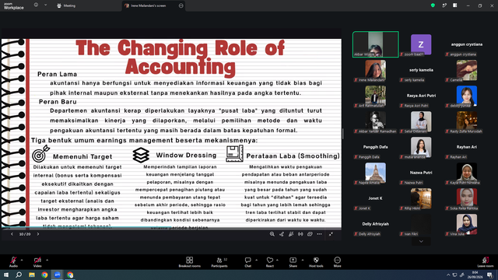Select Rayhan Ari participant tile

(x=467, y=147)
